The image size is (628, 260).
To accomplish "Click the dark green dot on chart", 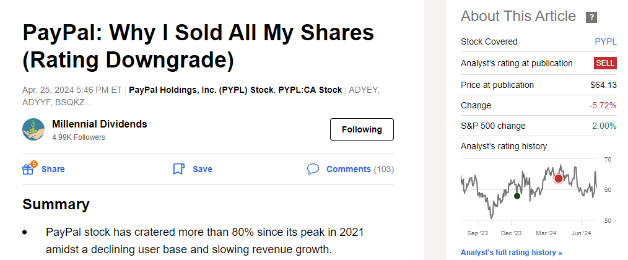I will coord(517,196).
